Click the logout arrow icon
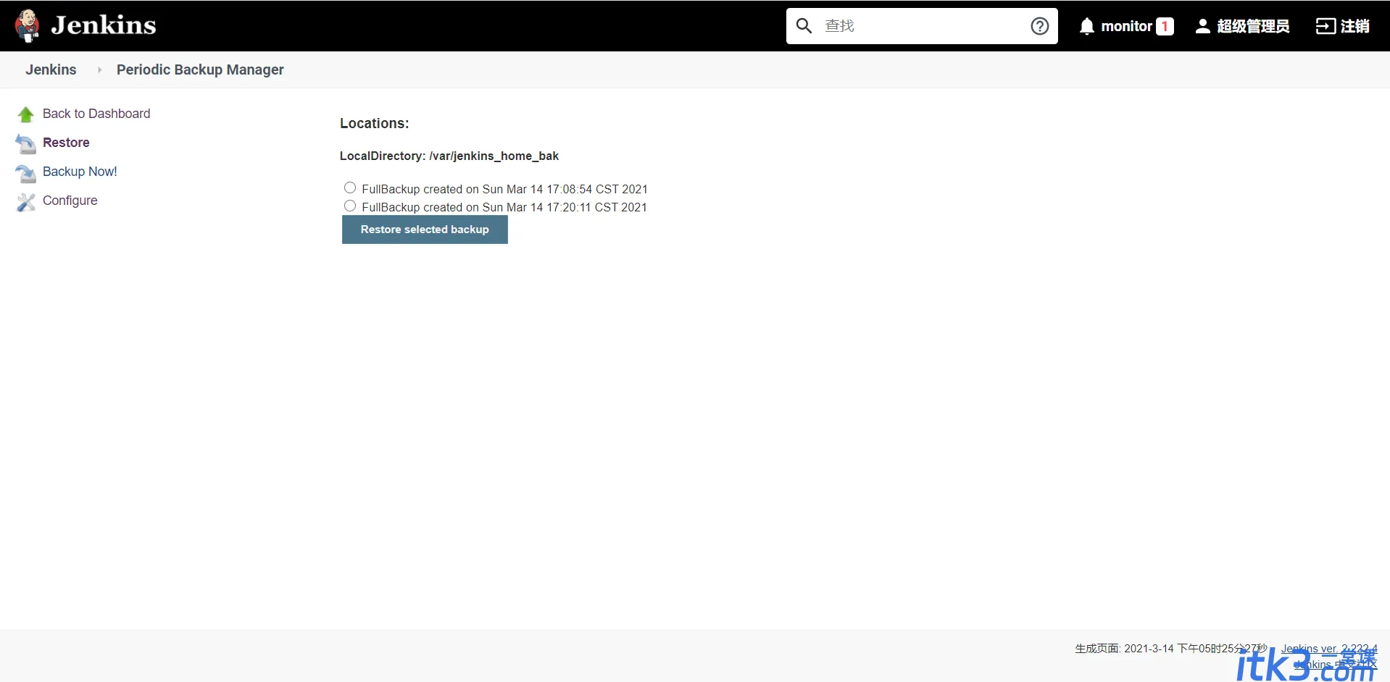Screen dimensions: 1390x682 (x=1326, y=26)
